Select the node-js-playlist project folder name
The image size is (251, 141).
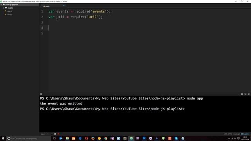pyautogui.click(x=12, y=5)
